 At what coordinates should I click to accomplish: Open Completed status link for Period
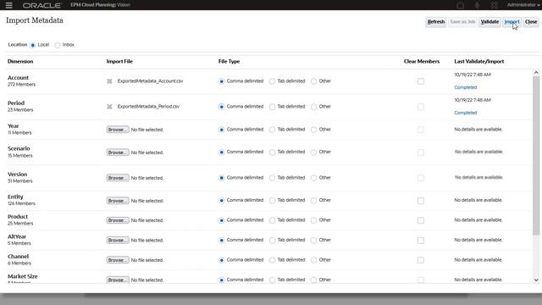pyautogui.click(x=465, y=113)
